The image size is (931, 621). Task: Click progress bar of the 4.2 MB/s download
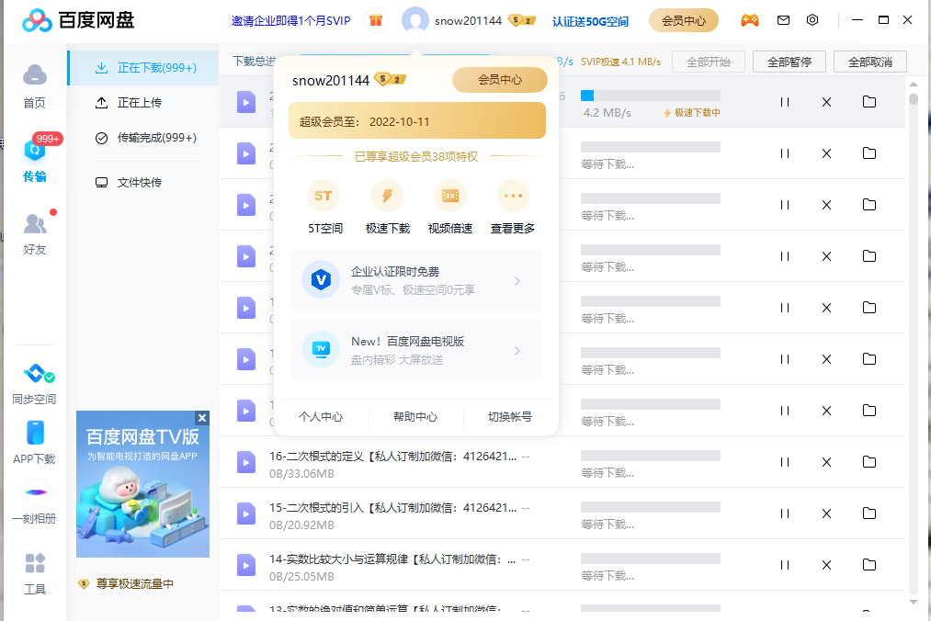650,95
